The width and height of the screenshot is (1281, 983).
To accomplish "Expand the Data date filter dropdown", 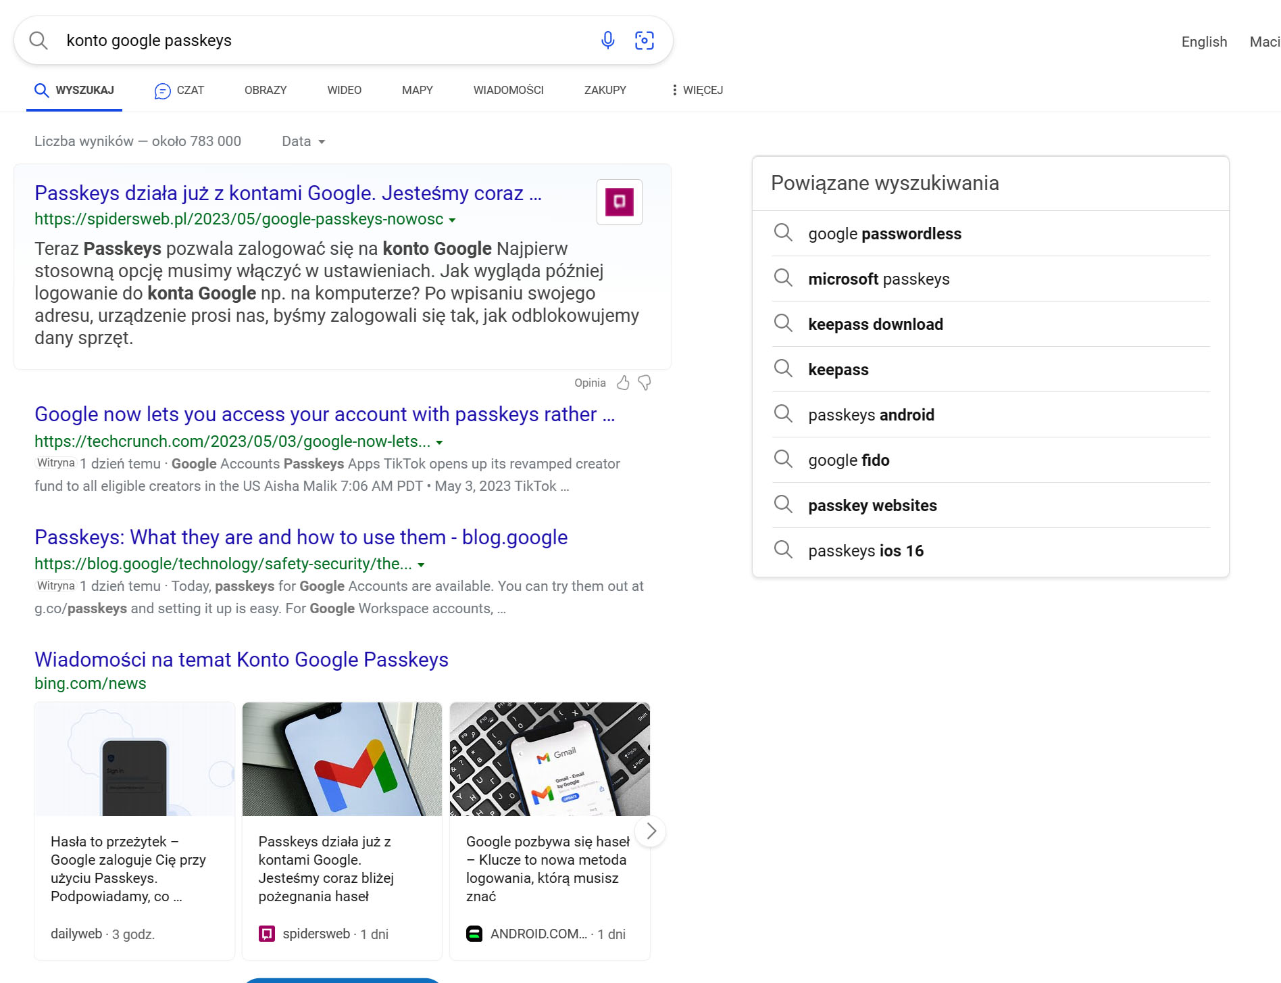I will [x=303, y=141].
